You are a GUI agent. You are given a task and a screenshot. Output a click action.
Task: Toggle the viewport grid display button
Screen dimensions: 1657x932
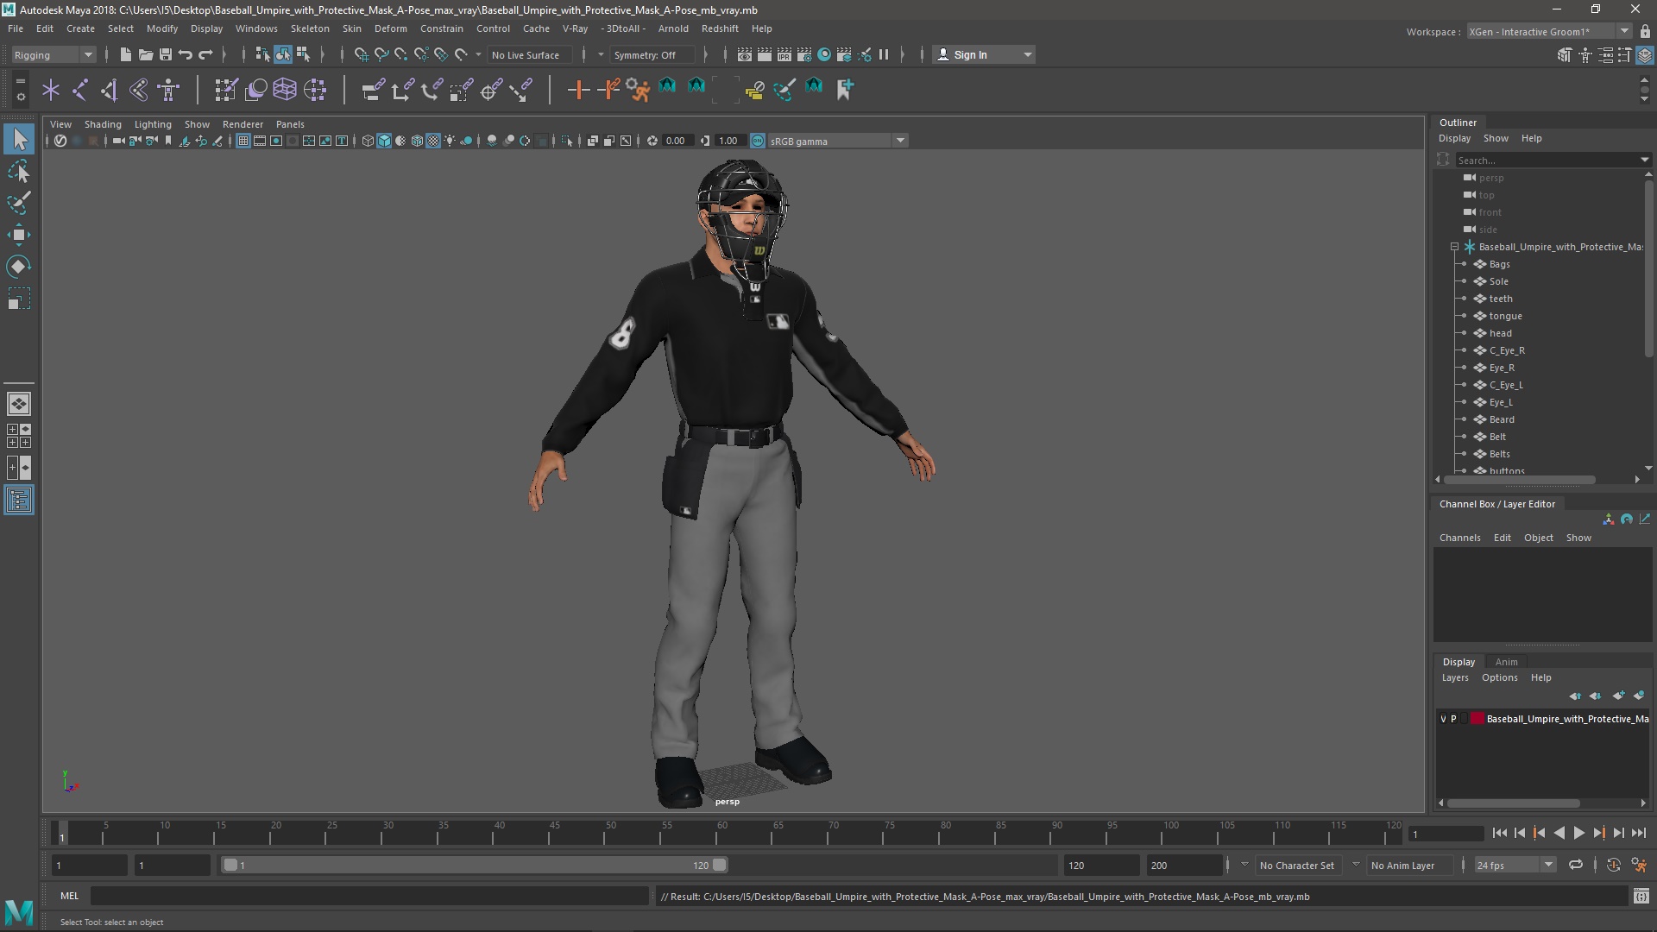click(x=243, y=141)
